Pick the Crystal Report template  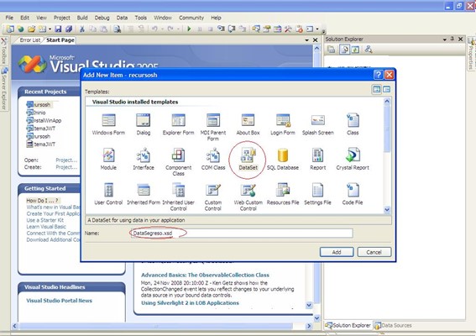pyautogui.click(x=353, y=159)
